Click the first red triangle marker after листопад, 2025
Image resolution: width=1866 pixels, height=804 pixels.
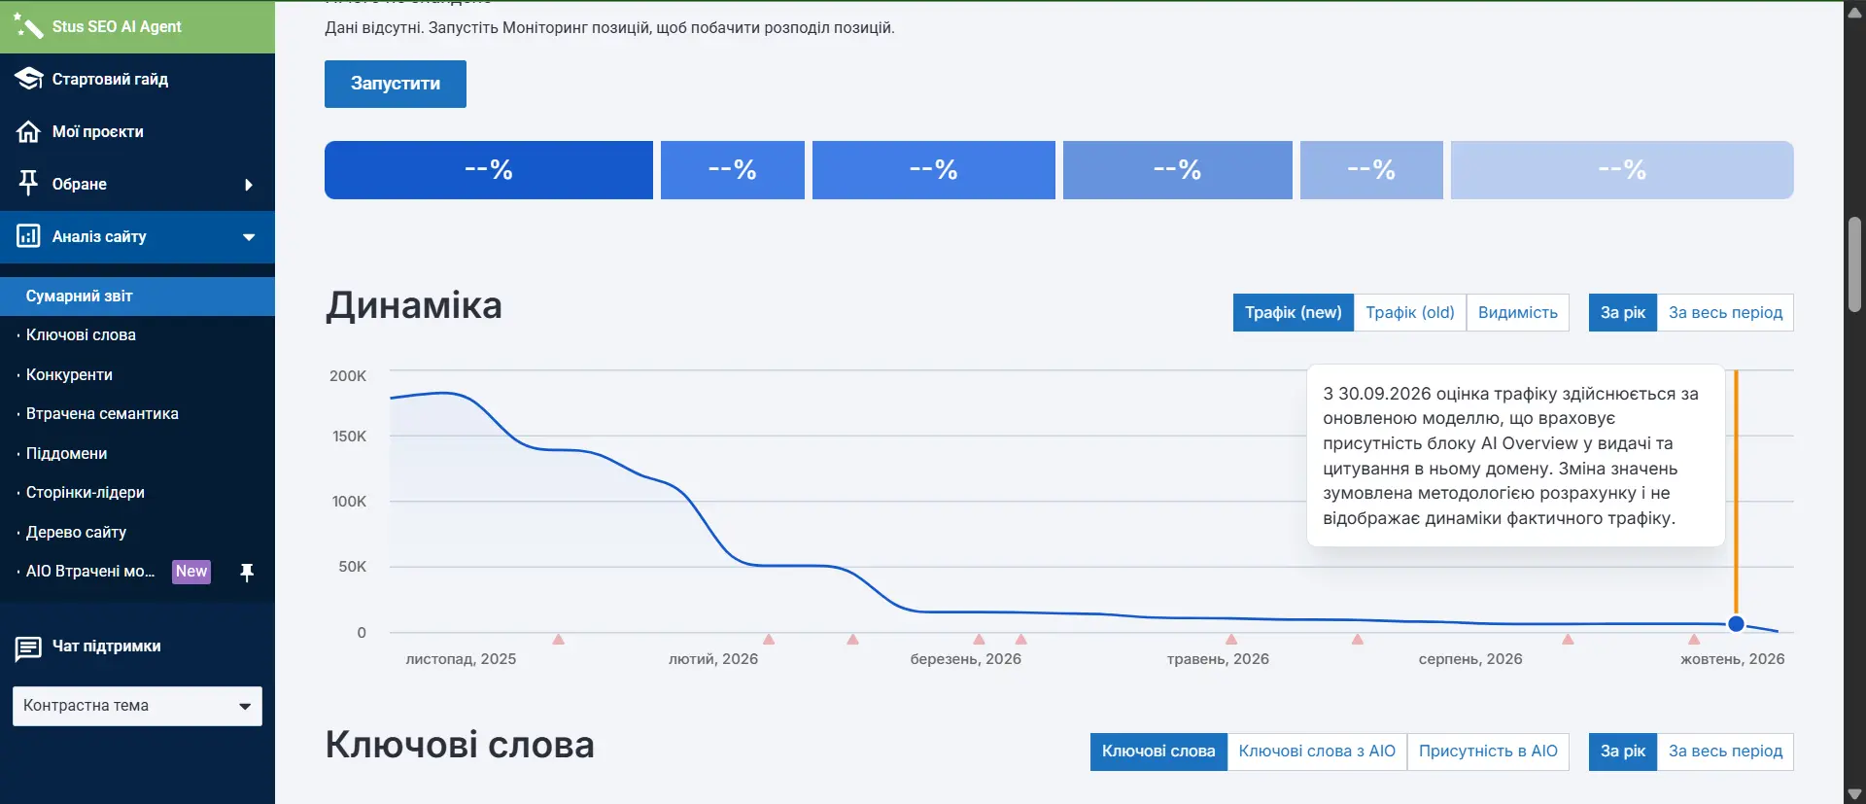(559, 639)
